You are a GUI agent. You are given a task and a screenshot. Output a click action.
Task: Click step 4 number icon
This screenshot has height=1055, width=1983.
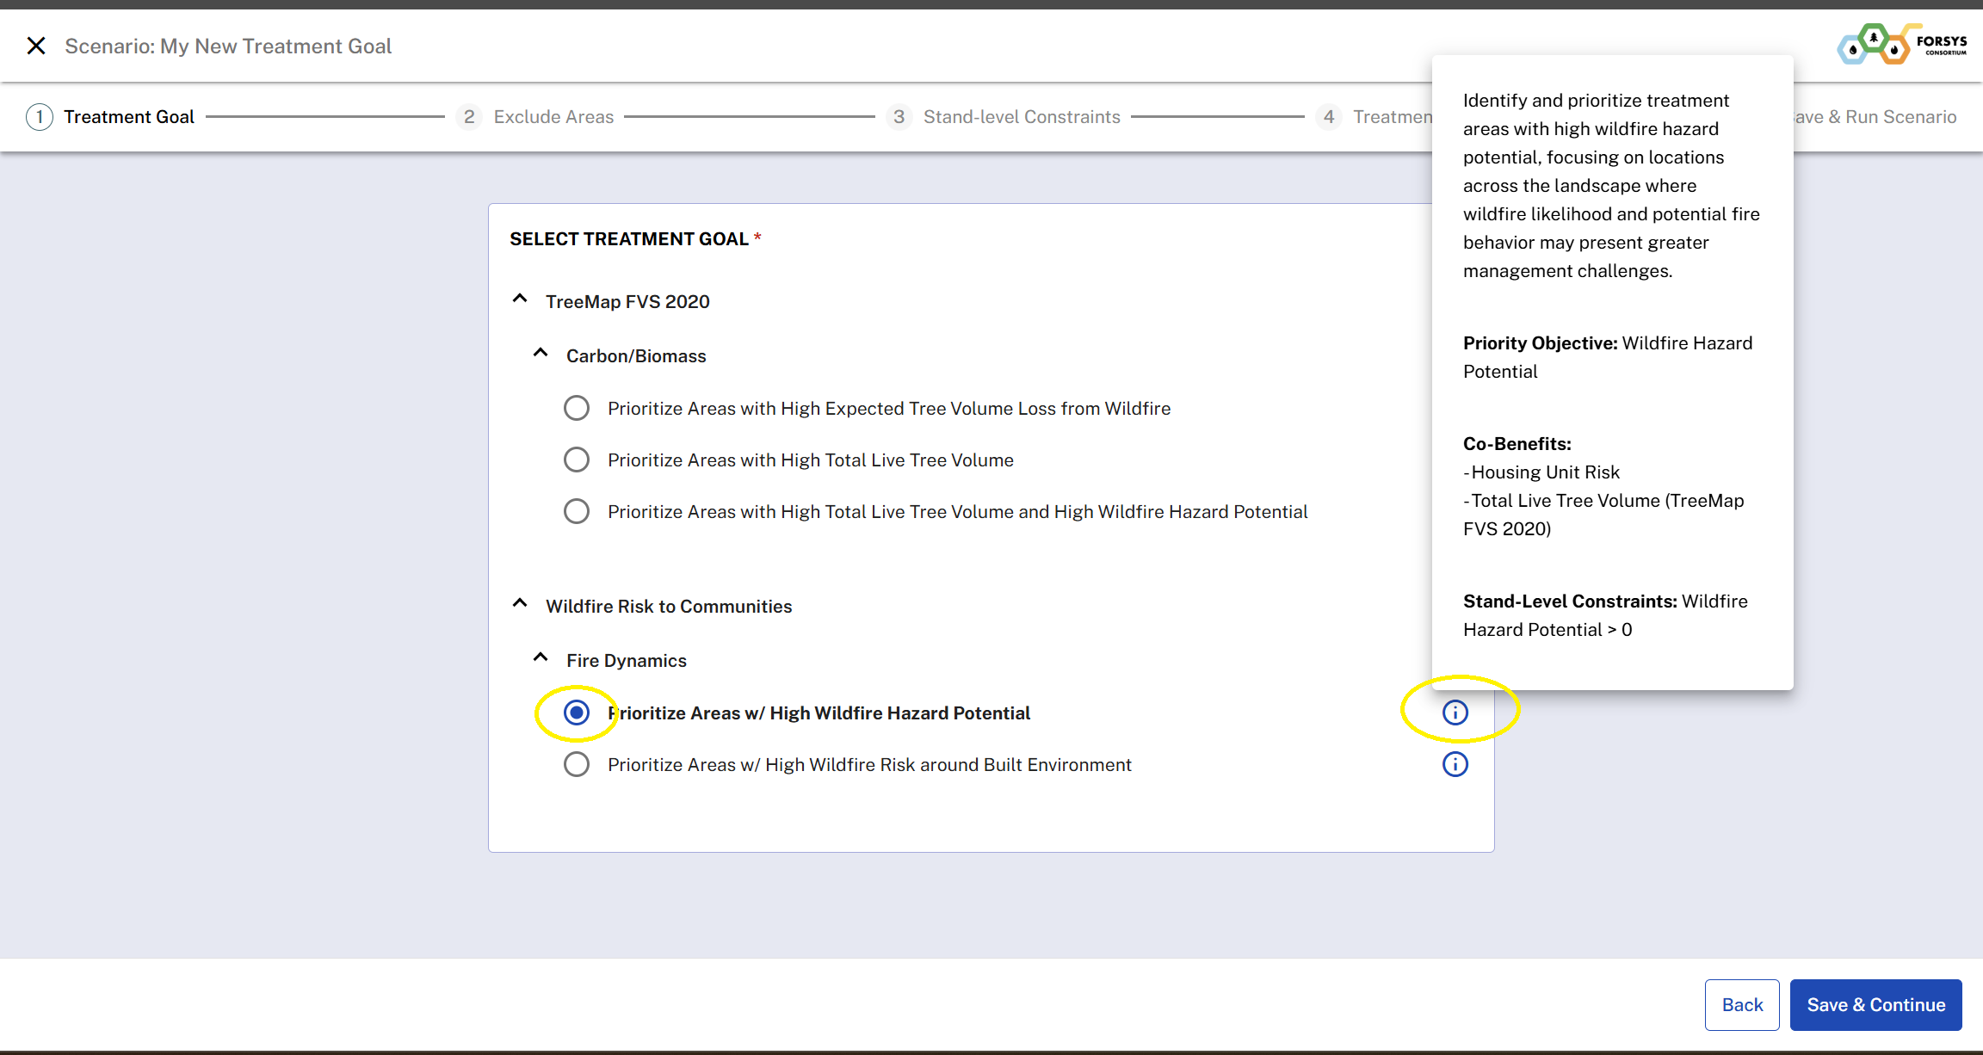(x=1329, y=117)
